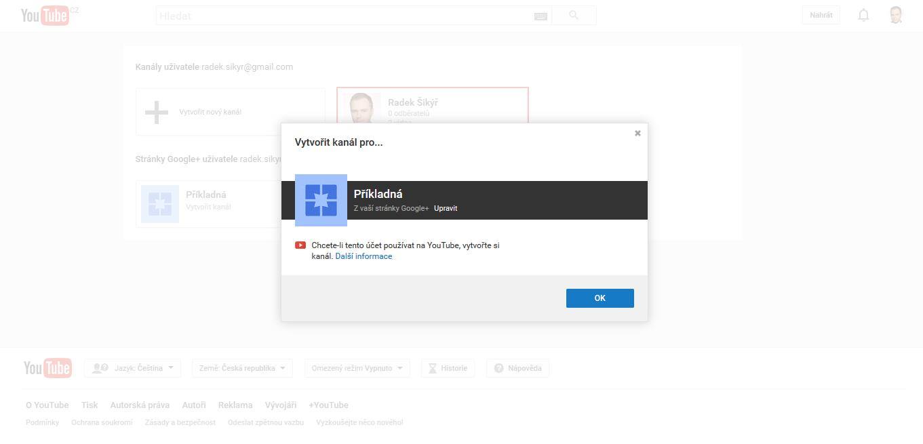Open the notifications bell

[863, 15]
